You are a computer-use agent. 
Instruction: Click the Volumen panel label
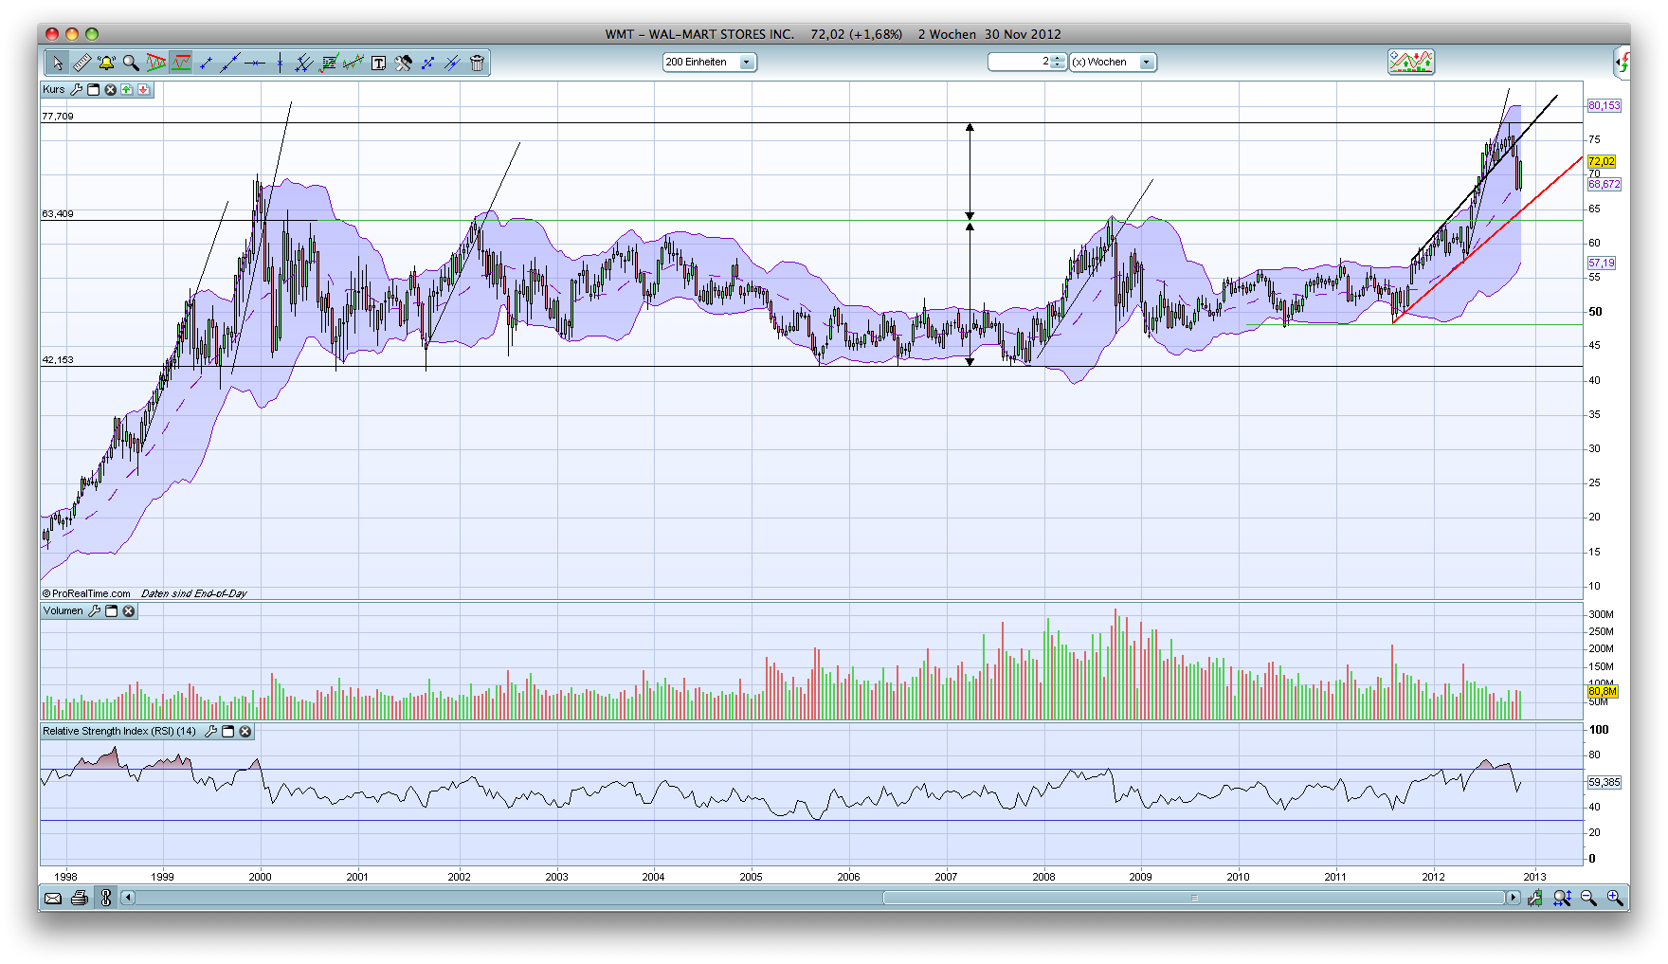[63, 610]
